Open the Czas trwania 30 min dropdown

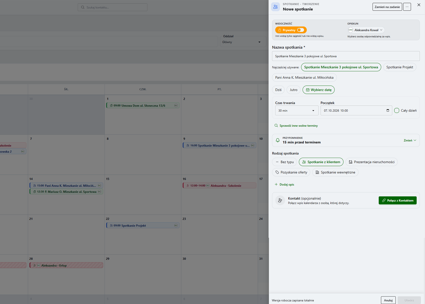tap(297, 111)
